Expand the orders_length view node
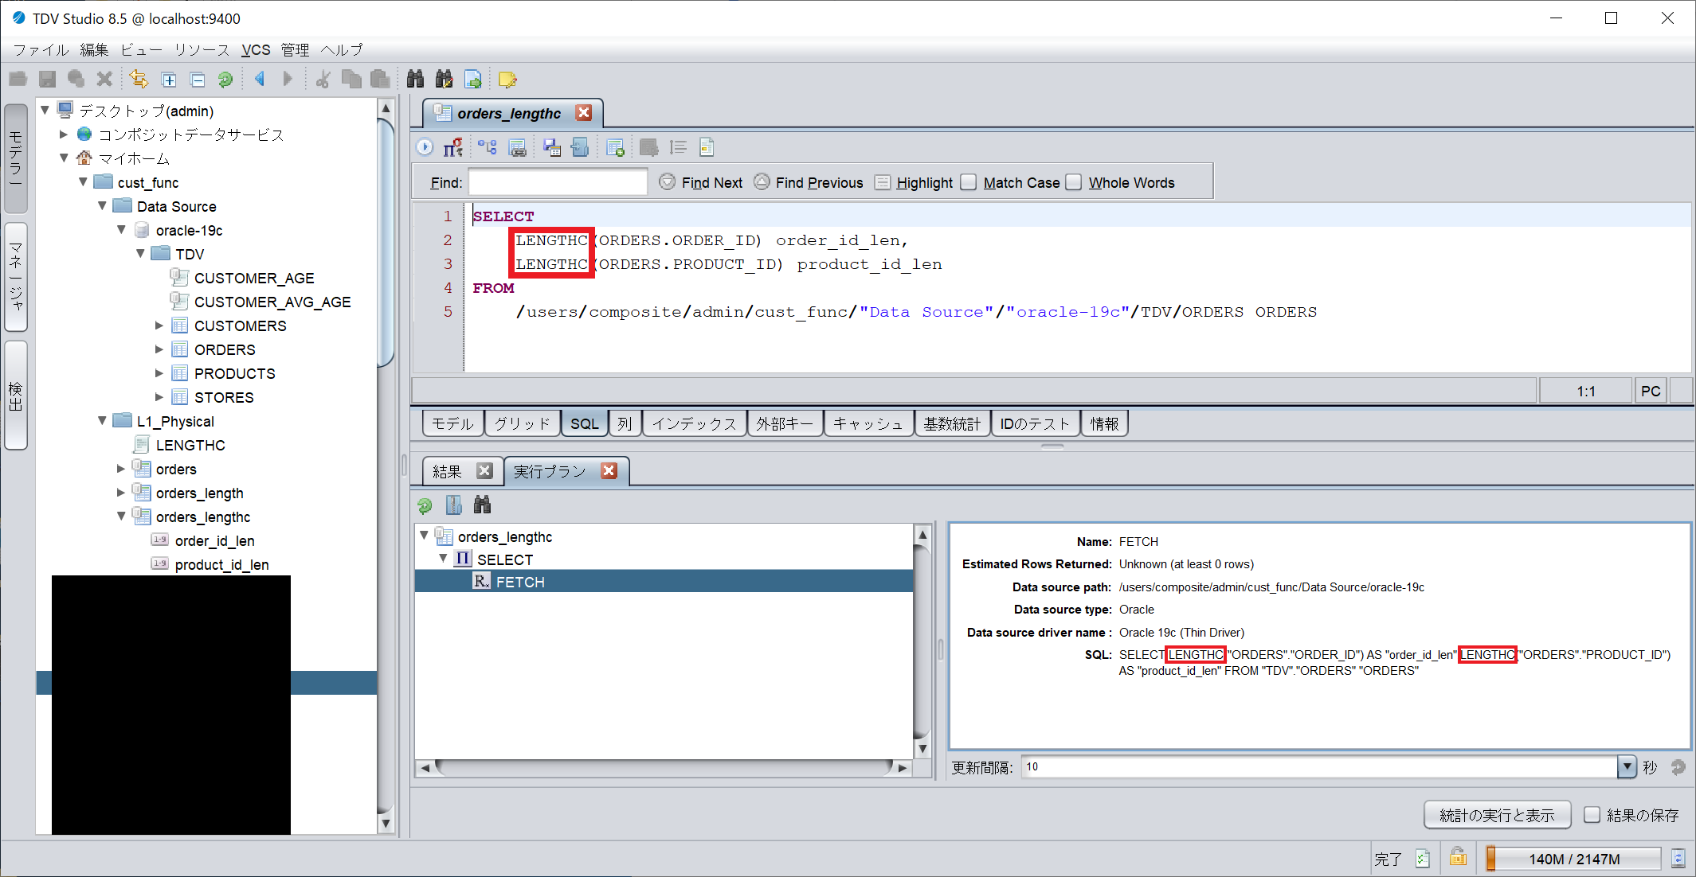This screenshot has height=877, width=1696. click(121, 492)
